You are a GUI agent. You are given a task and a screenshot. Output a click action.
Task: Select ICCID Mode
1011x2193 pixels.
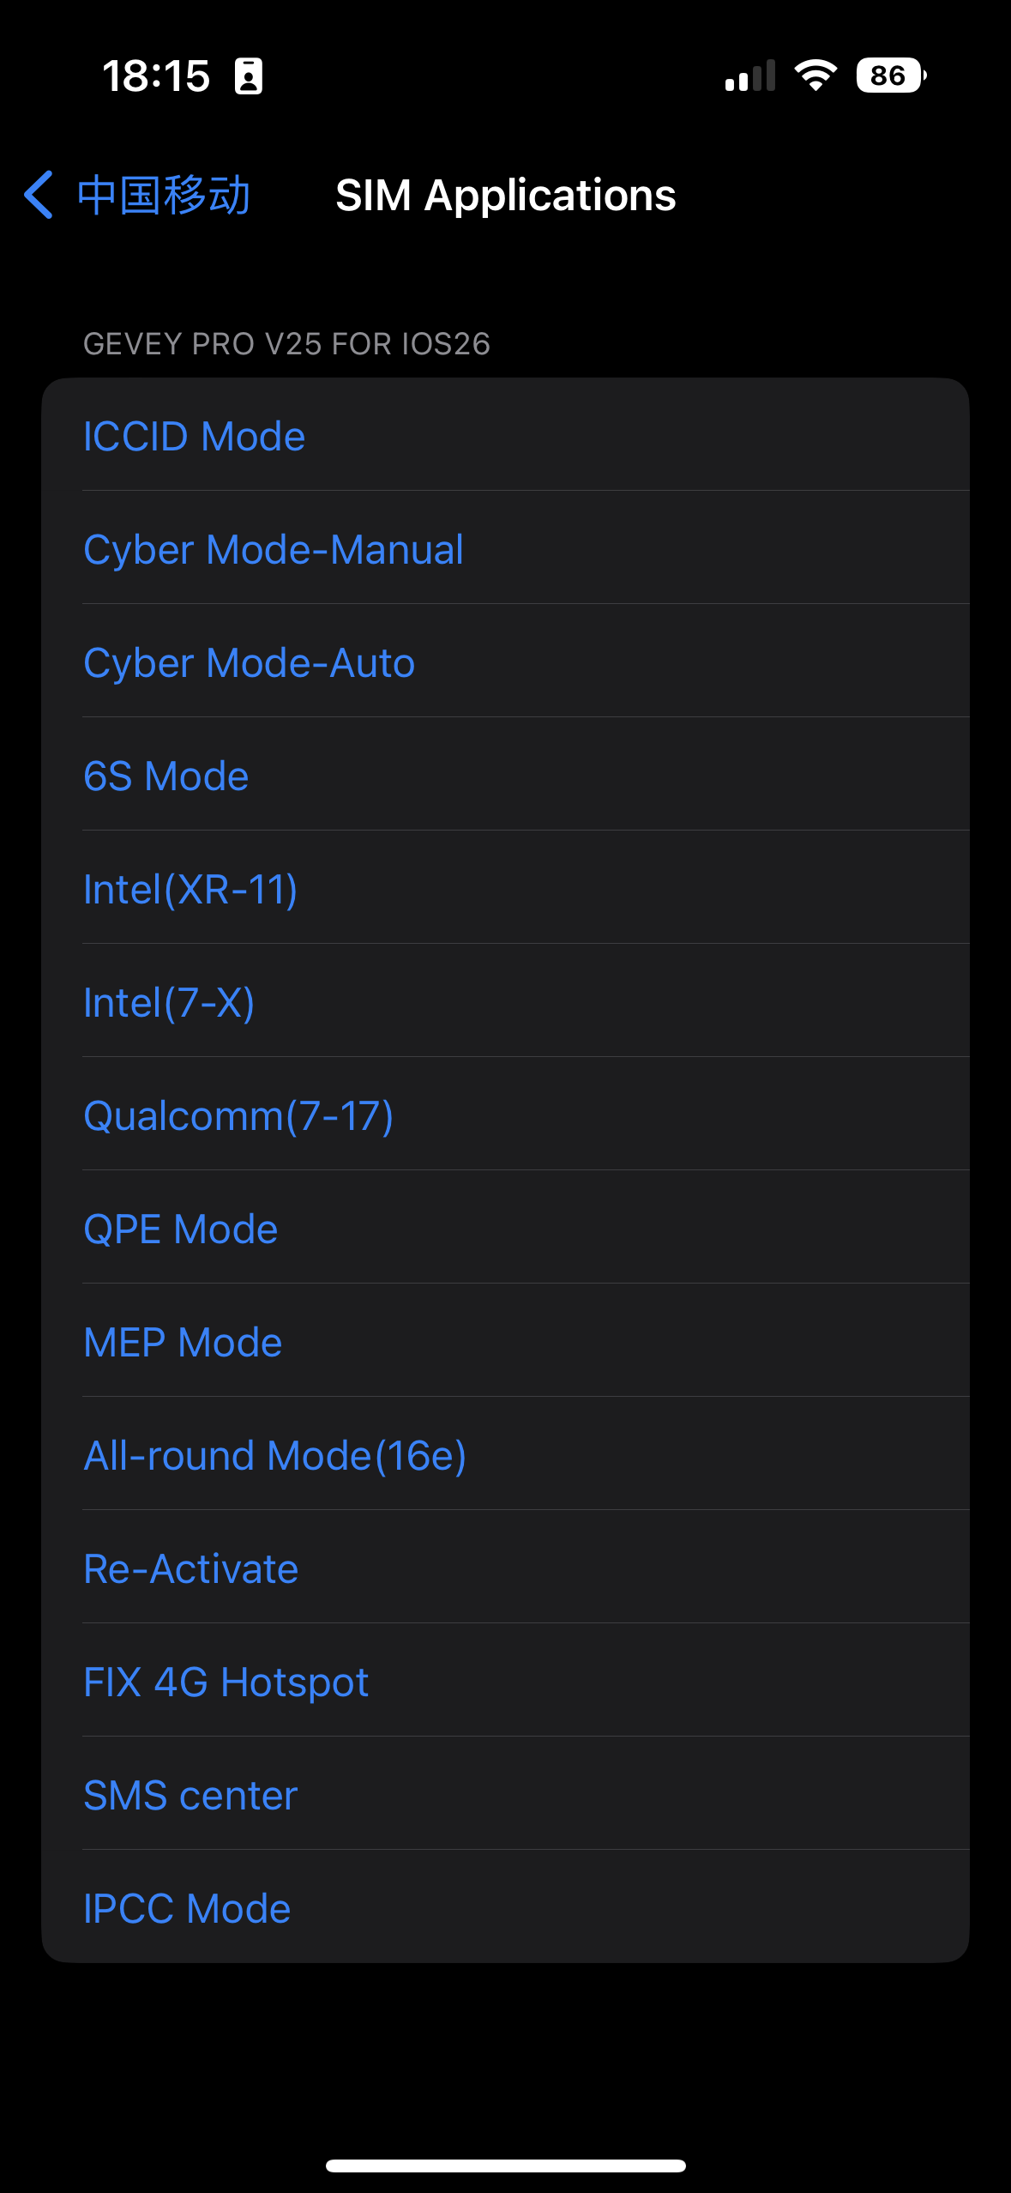(x=195, y=436)
